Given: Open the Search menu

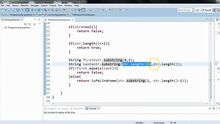Looking at the screenshot, I should point(44,6).
